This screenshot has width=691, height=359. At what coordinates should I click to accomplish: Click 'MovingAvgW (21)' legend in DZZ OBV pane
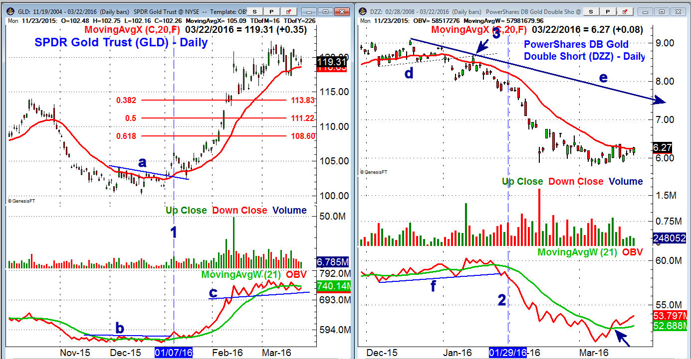coord(577,252)
